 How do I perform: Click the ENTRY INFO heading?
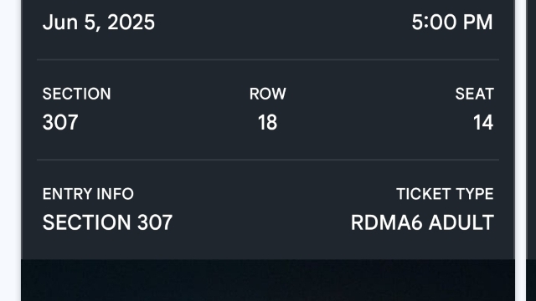(88, 194)
